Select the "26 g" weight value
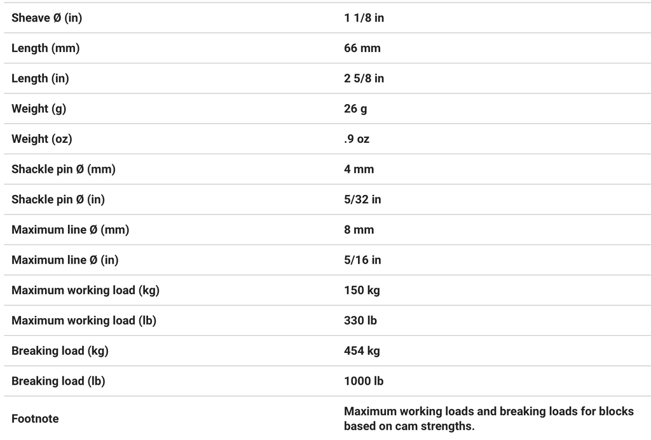The width and height of the screenshot is (651, 440). tap(355, 109)
